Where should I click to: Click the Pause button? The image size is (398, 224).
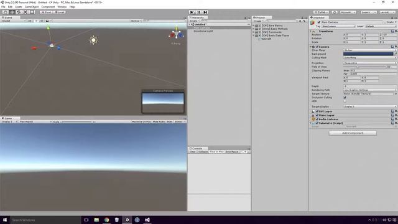click(x=199, y=12)
